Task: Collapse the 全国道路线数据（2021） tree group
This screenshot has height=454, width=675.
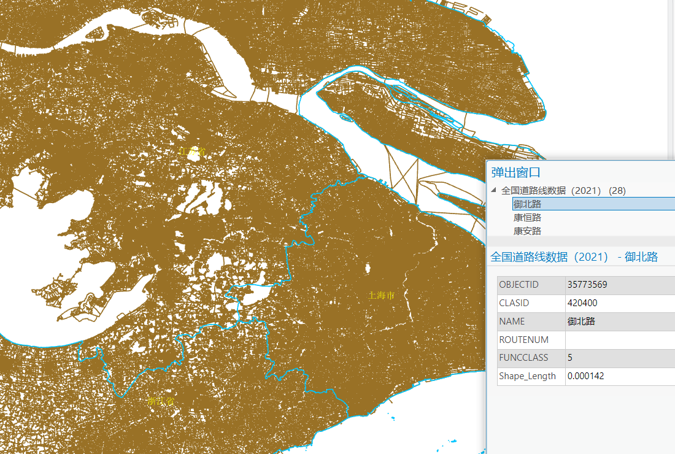Action: (494, 190)
